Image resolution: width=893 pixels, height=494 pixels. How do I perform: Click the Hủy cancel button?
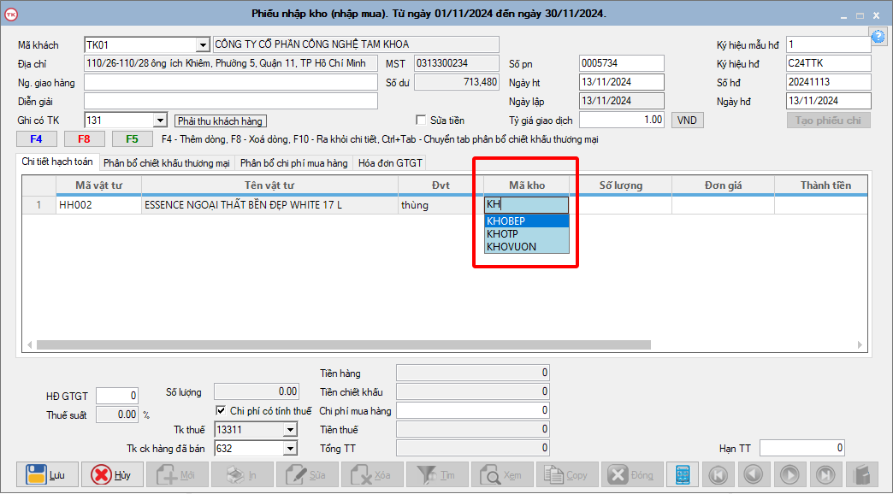112,474
